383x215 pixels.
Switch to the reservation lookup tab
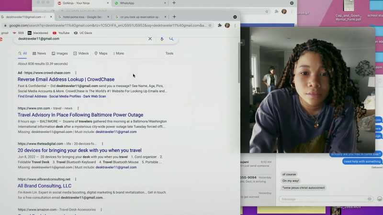[140, 17]
